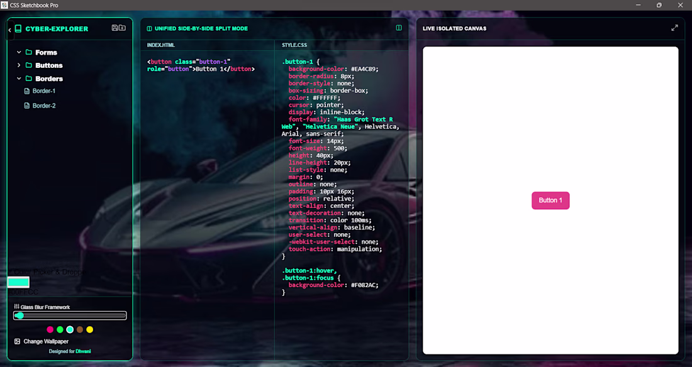Image resolution: width=692 pixels, height=367 pixels.
Task: Minimize the CSS Sketchbook Pro window
Action: [x=638, y=5]
